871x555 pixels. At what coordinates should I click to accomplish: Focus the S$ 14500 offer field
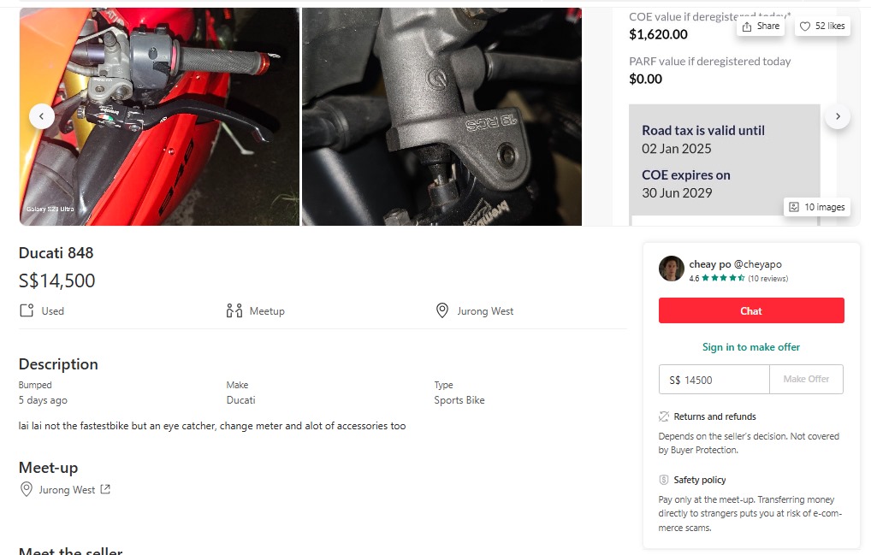pos(714,380)
